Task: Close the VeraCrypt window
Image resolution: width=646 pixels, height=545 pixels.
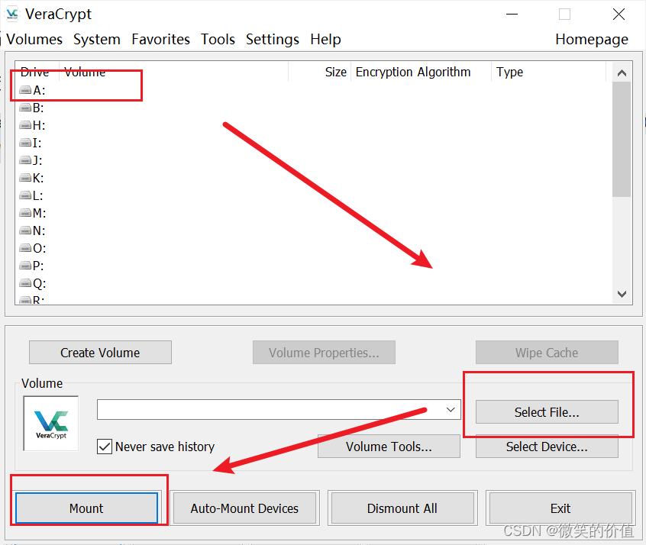Action: coord(619,15)
